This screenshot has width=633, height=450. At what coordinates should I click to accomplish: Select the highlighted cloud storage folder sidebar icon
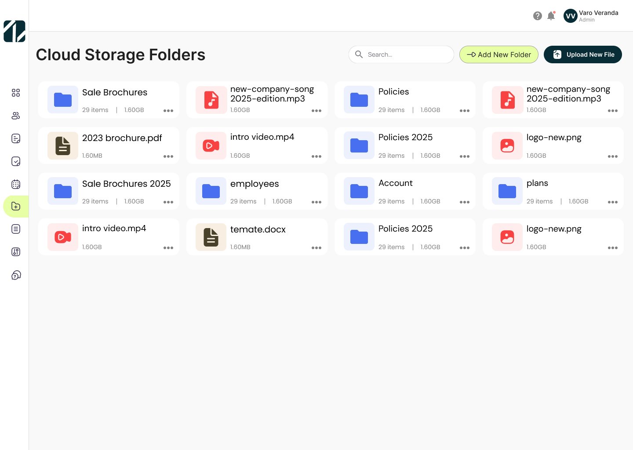[16, 207]
